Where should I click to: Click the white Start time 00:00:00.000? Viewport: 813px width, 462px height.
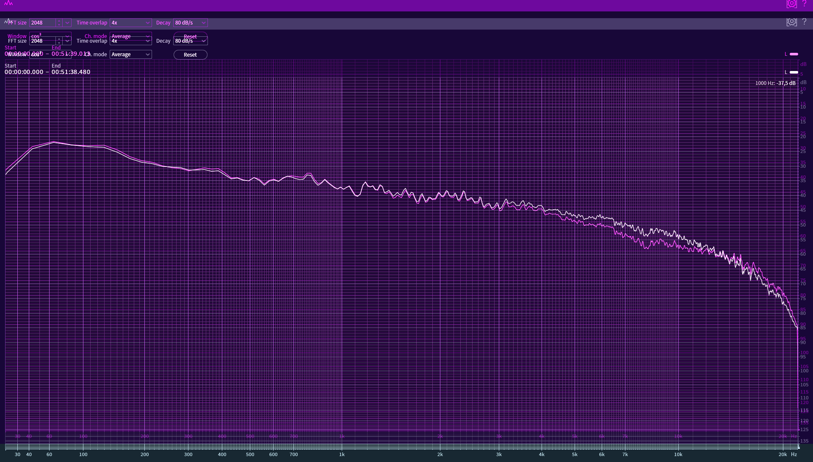coord(24,72)
